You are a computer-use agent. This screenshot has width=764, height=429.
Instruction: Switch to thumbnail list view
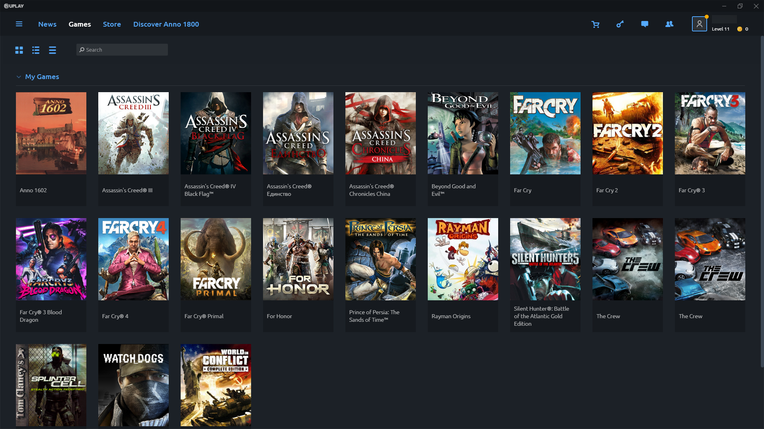point(36,50)
